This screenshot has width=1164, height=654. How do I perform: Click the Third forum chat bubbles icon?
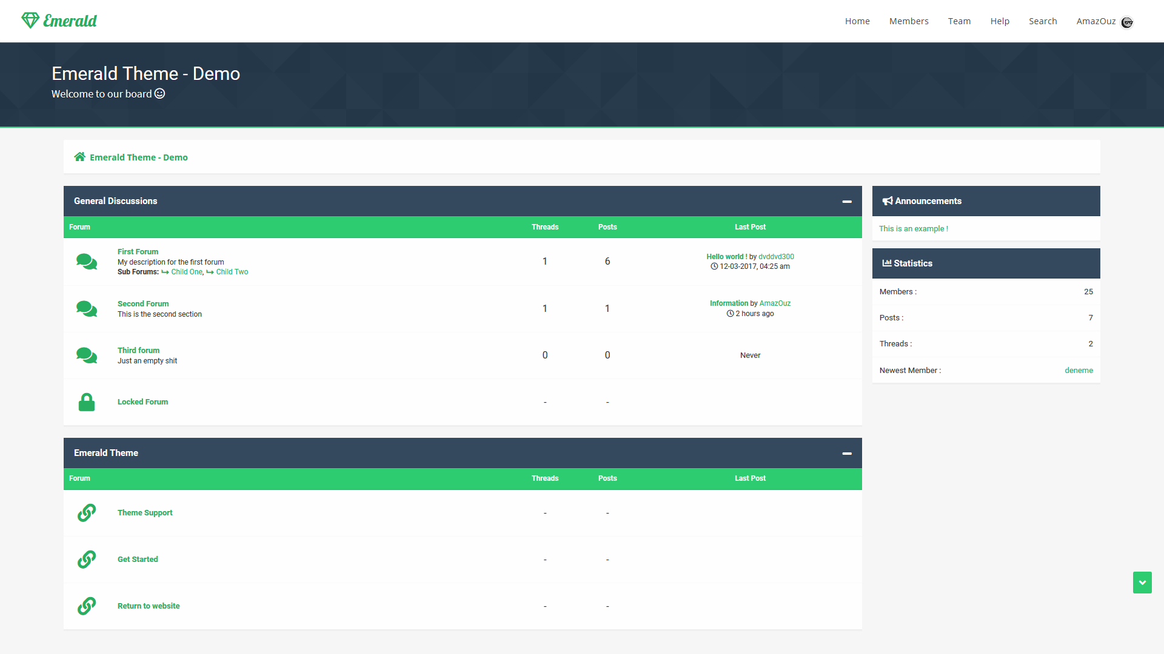[87, 355]
